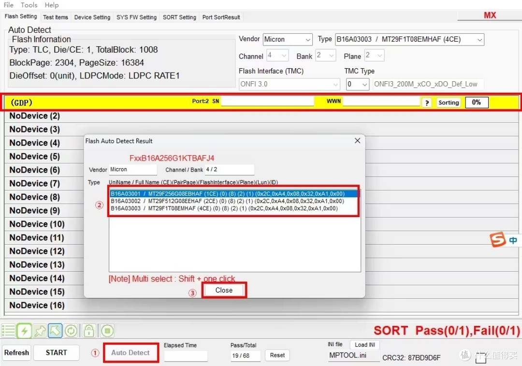
Task: Open the TMC Type dropdown
Action: coord(358,84)
